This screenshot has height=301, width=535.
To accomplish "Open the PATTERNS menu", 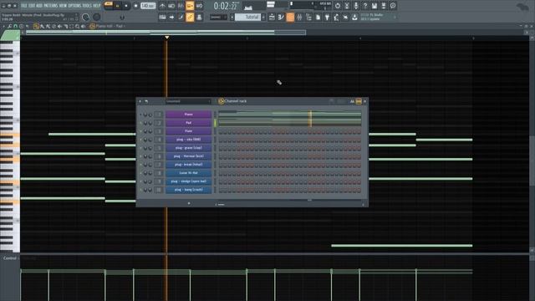I will coord(51,6).
